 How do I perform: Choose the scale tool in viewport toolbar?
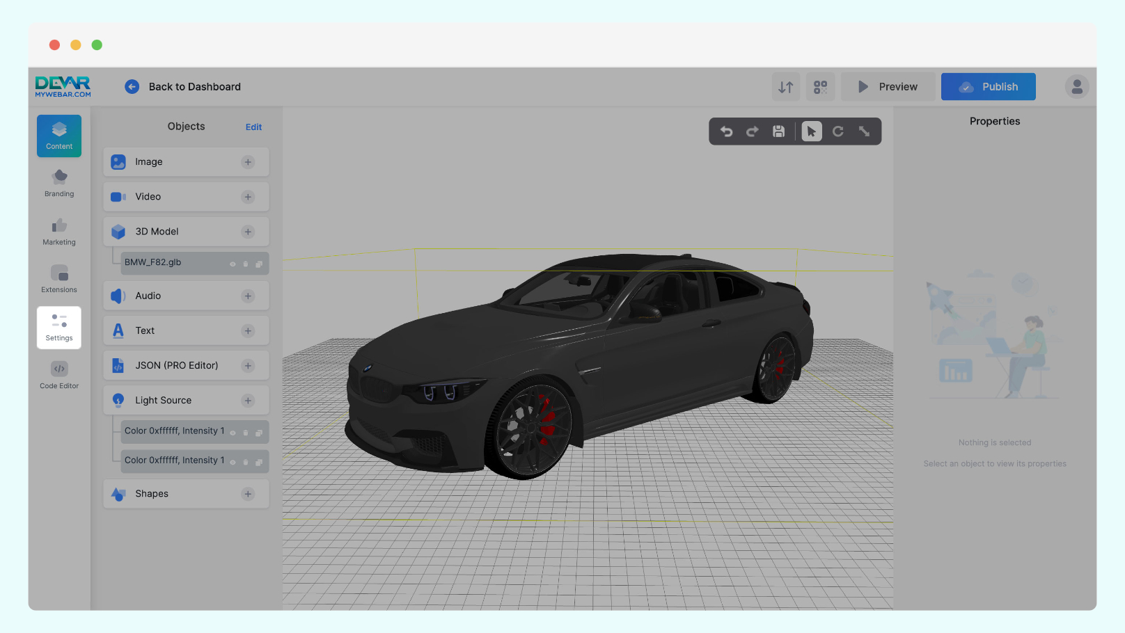pyautogui.click(x=864, y=131)
